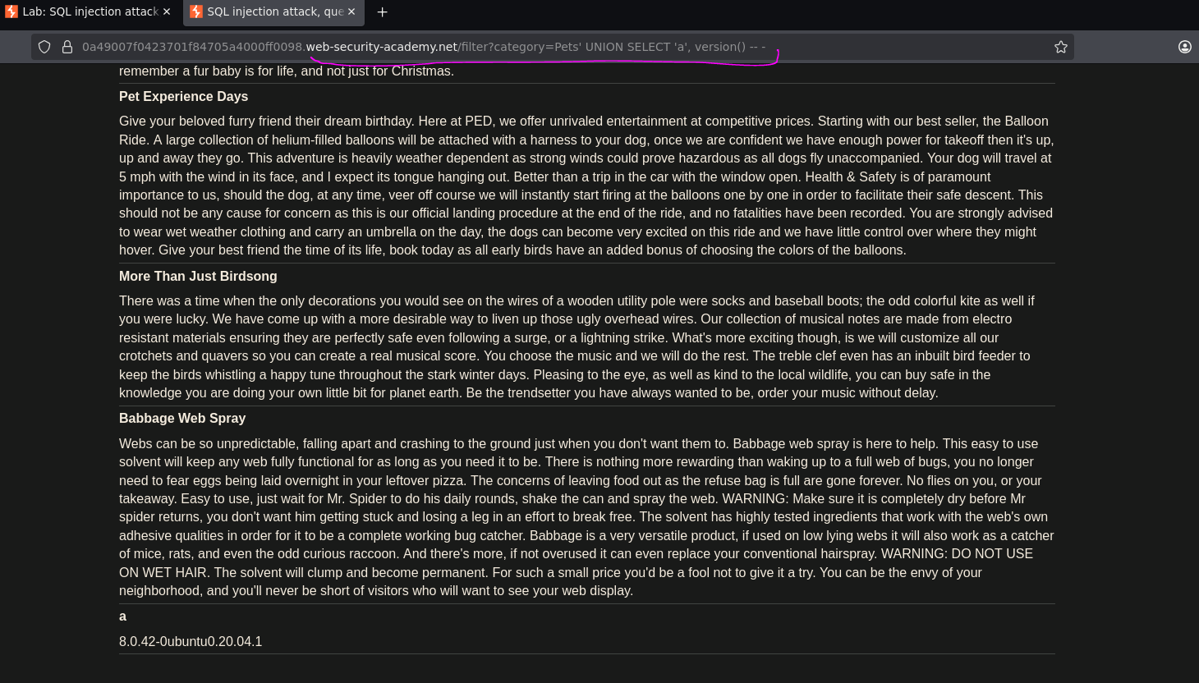This screenshot has width=1199, height=683.
Task: Bookmark this page with the star icon
Action: coord(1061,47)
